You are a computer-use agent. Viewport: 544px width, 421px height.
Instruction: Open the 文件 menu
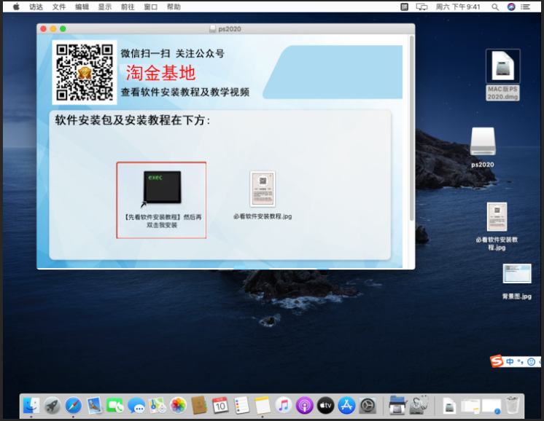pos(58,7)
